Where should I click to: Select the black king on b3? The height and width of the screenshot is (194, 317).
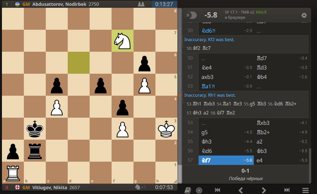[x=35, y=129]
